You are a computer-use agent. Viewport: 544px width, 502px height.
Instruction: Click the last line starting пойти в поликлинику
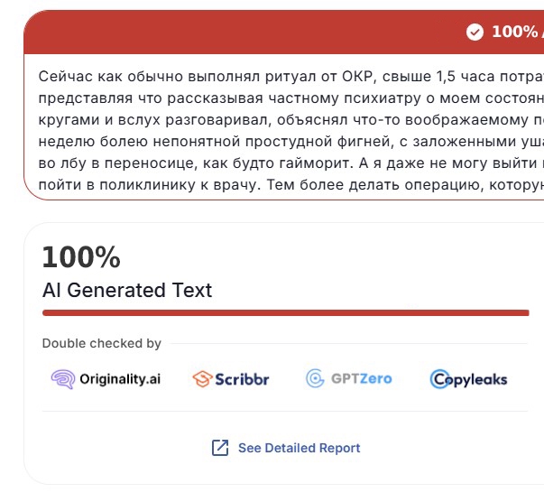click(291, 185)
